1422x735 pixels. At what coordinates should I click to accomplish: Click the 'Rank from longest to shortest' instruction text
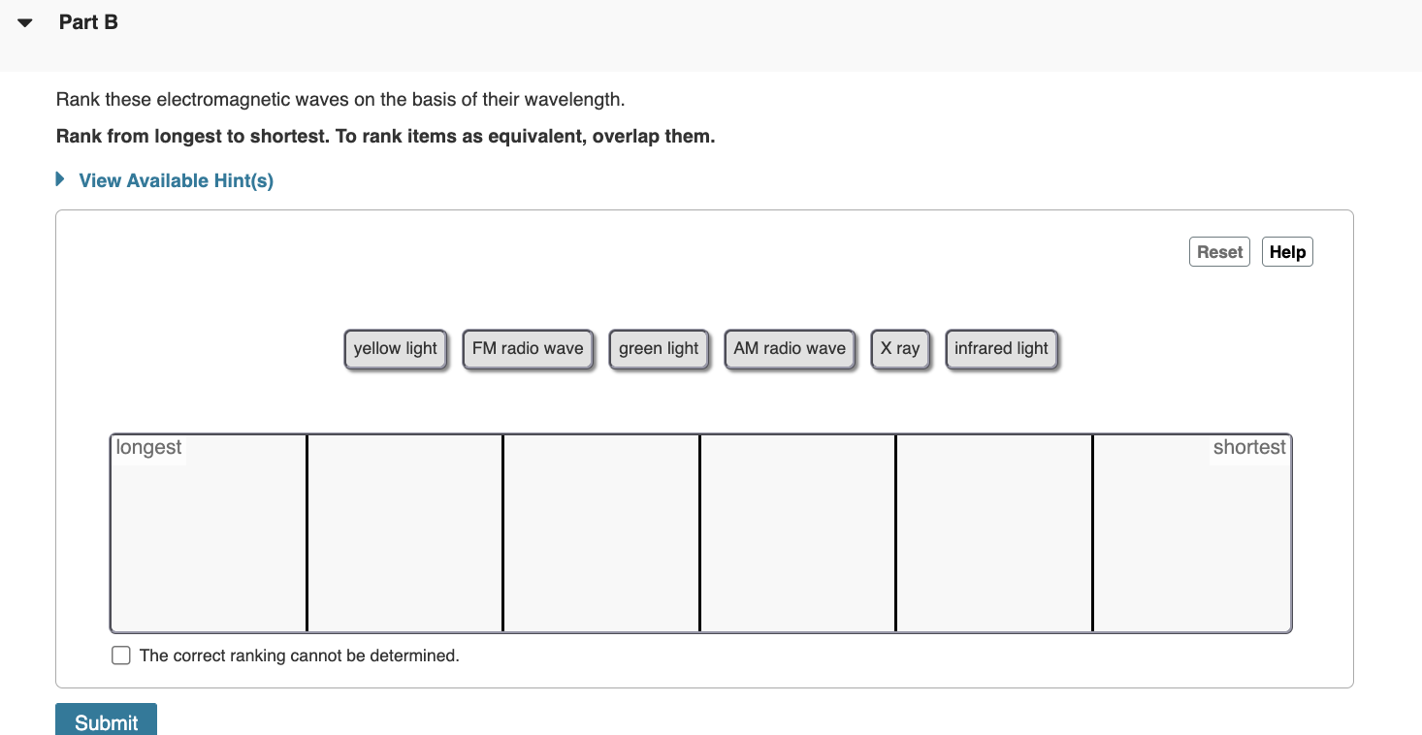(x=384, y=136)
